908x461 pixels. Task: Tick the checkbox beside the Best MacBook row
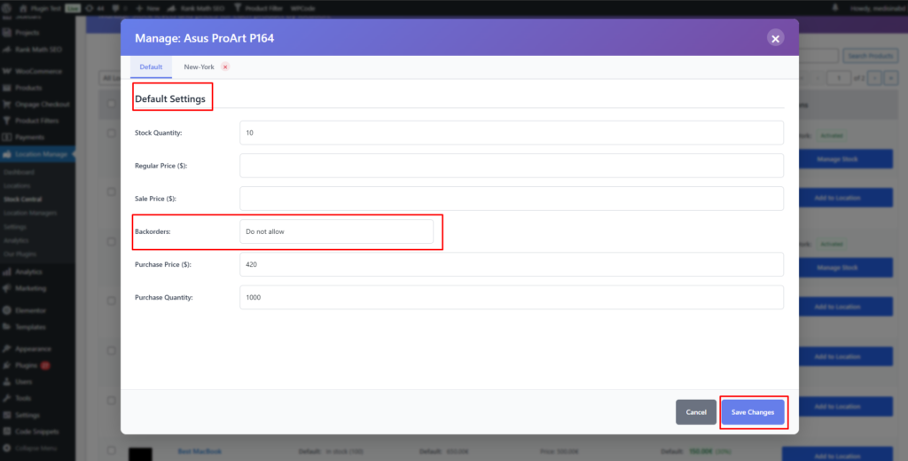pos(111,451)
